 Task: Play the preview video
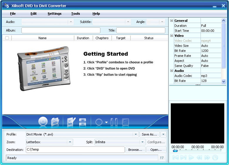[191, 158]
